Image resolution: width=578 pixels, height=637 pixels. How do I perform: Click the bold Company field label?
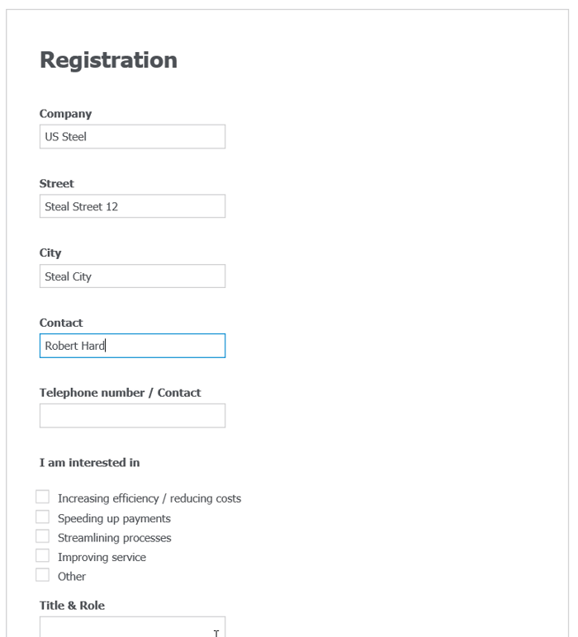tap(65, 114)
